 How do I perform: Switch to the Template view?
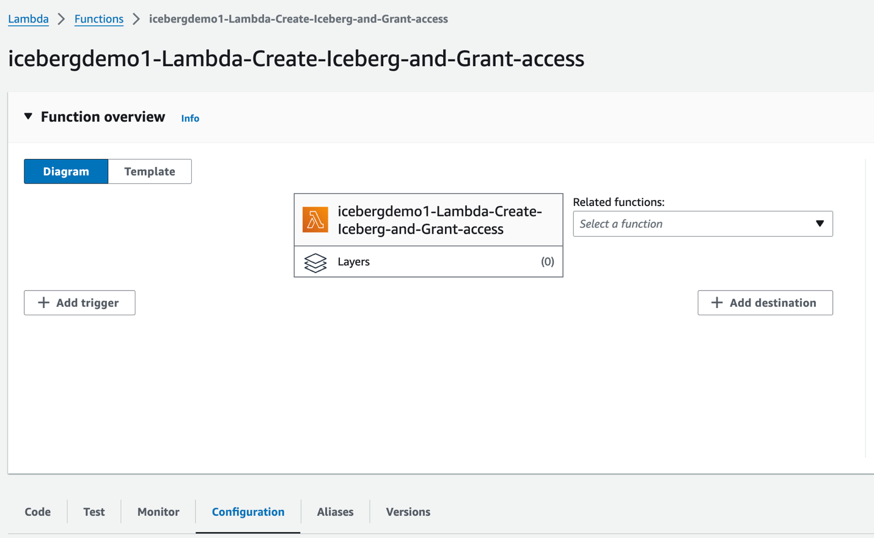pos(150,171)
